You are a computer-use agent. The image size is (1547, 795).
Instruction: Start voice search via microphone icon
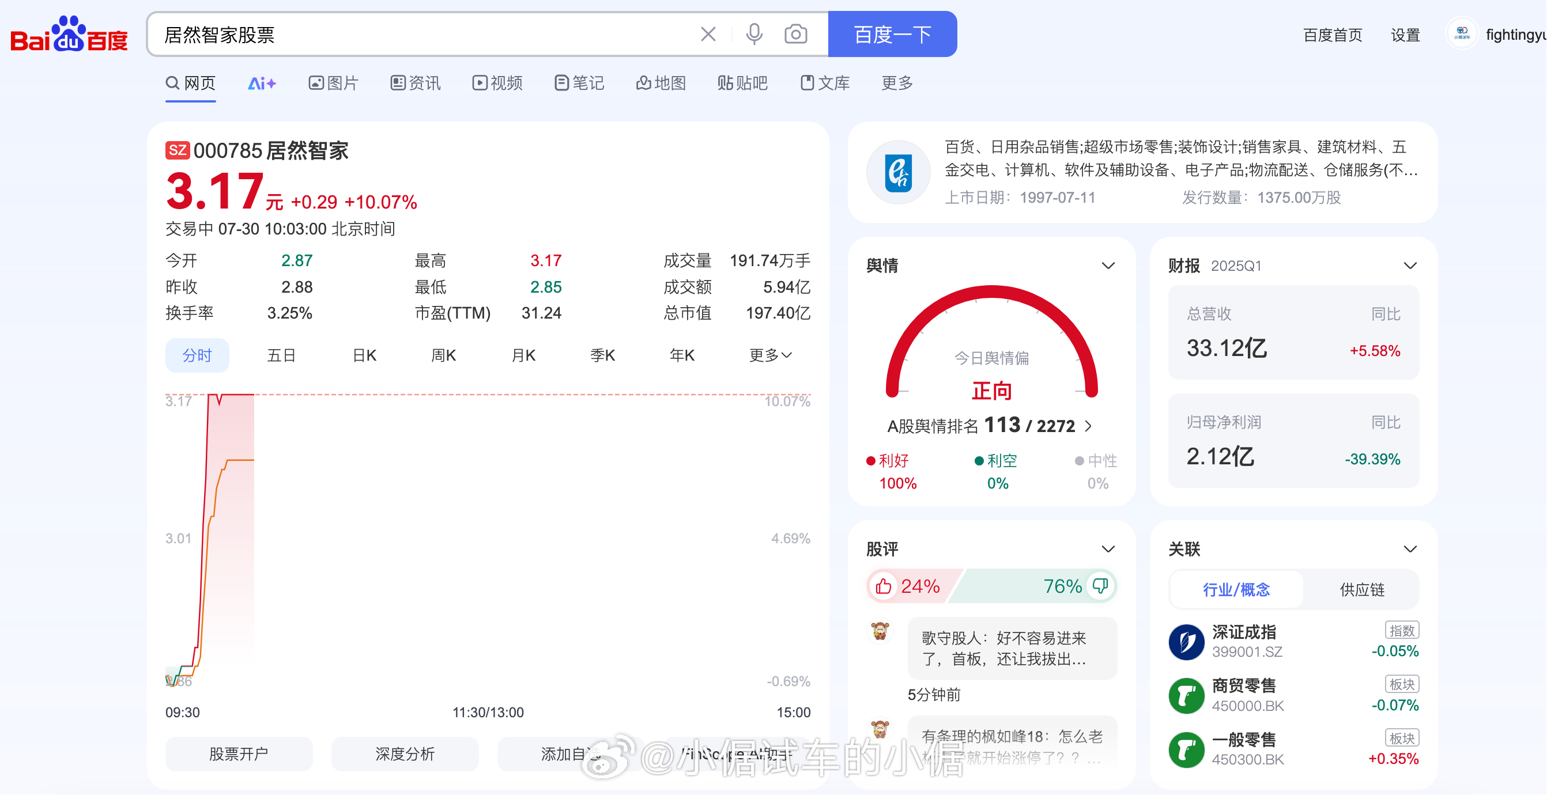[754, 34]
